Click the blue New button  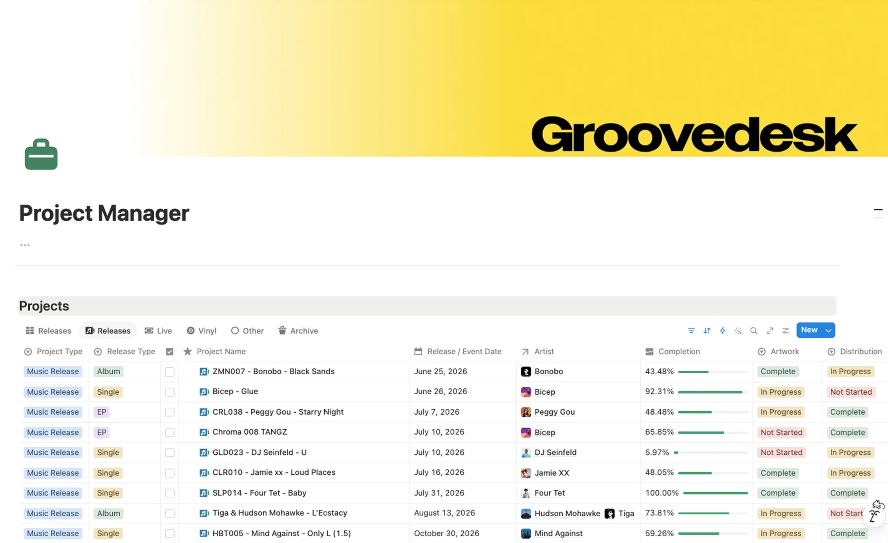pos(809,330)
